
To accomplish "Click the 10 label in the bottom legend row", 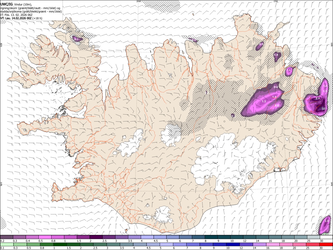I will [x=228, y=248].
